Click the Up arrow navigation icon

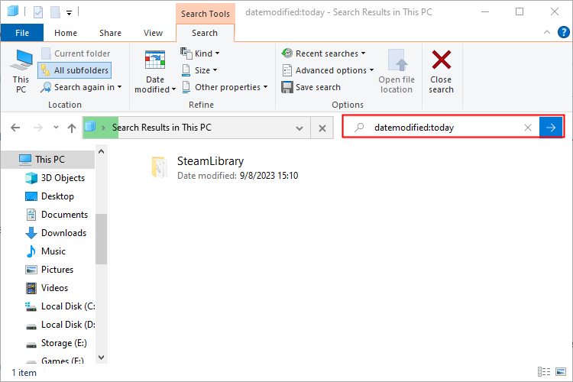pos(71,128)
